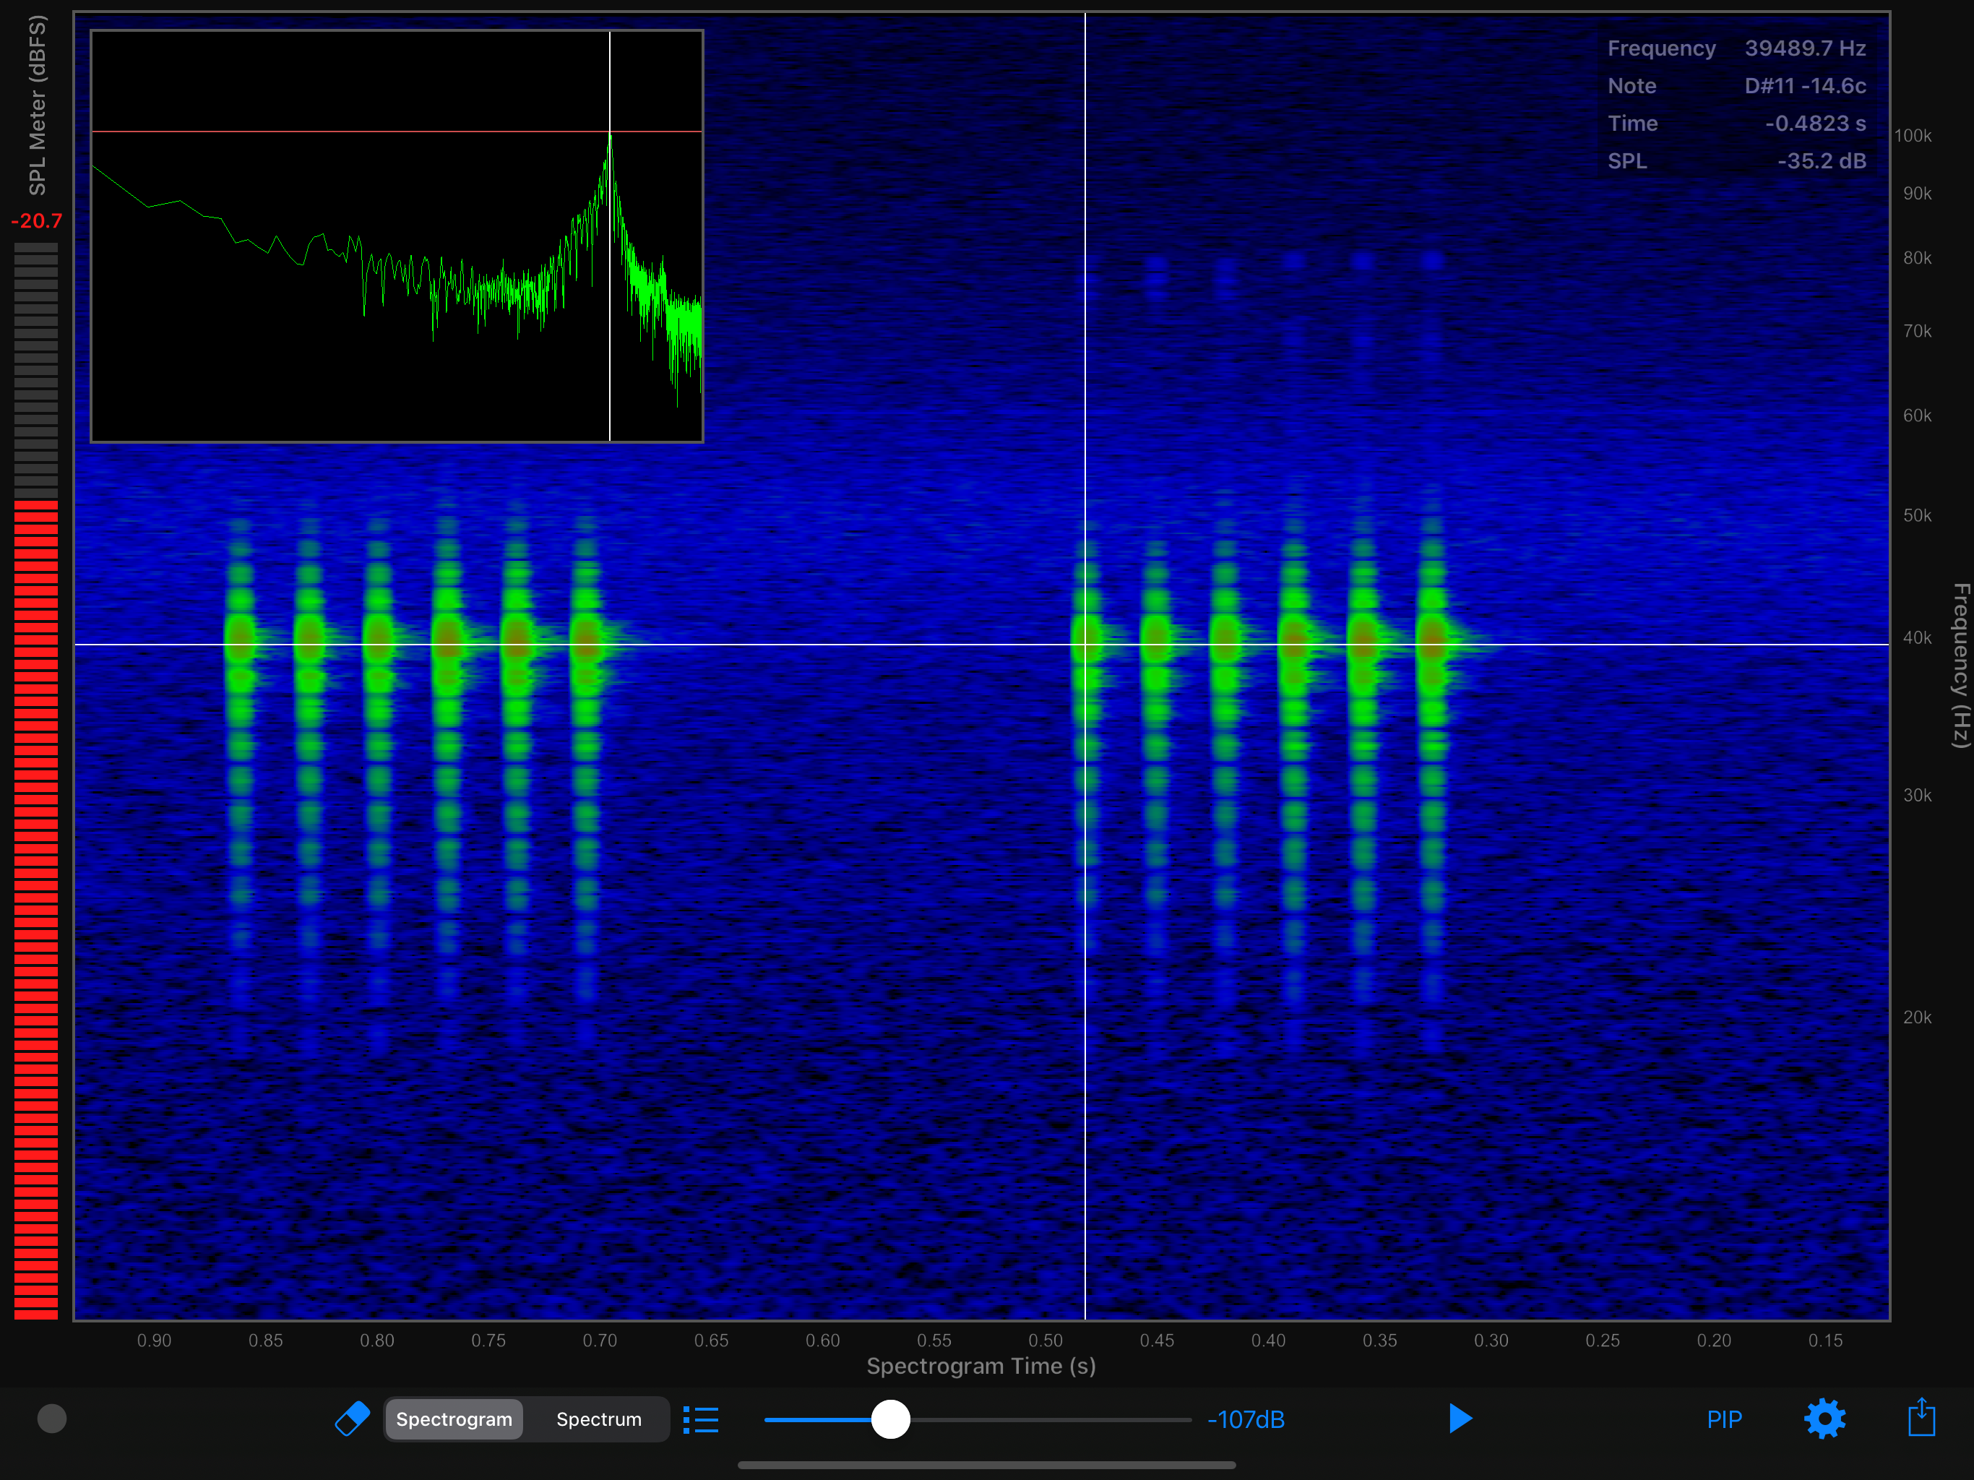Click the SPL meter red bar

(x=35, y=892)
